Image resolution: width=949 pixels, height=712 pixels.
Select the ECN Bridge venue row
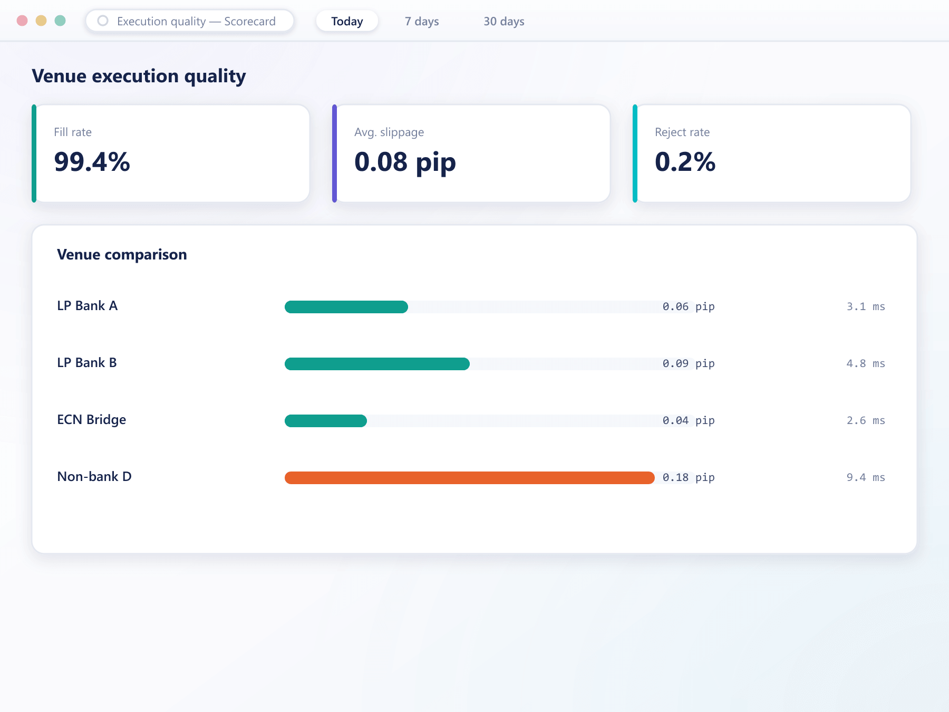pos(471,420)
